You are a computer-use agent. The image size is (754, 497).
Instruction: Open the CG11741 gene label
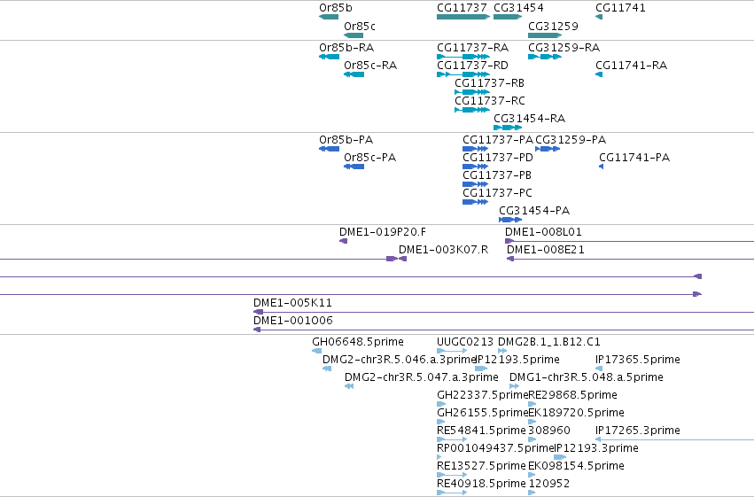tap(620, 8)
